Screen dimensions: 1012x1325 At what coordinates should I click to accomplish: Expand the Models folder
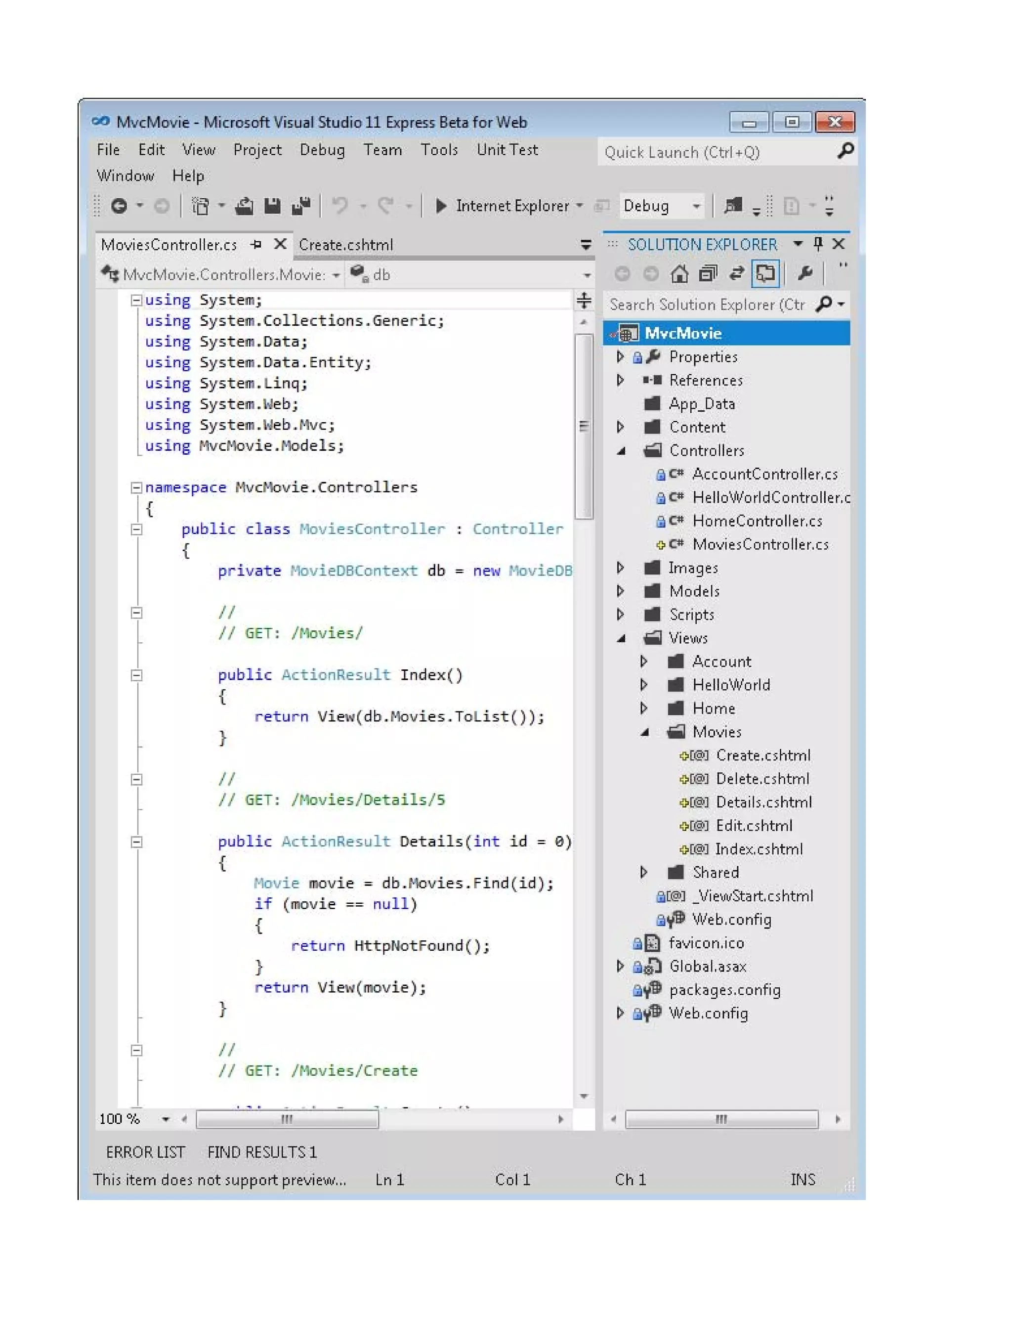pos(621,591)
